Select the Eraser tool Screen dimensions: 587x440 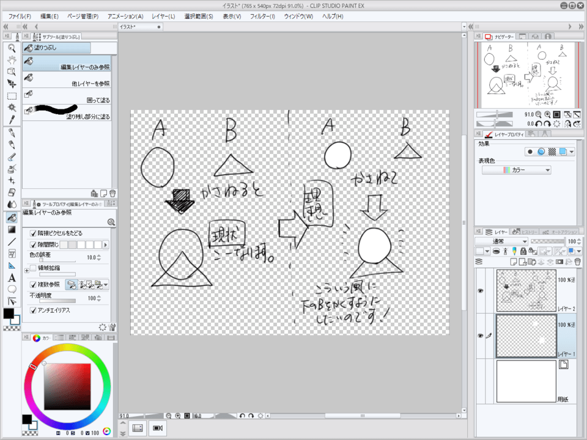click(11, 192)
